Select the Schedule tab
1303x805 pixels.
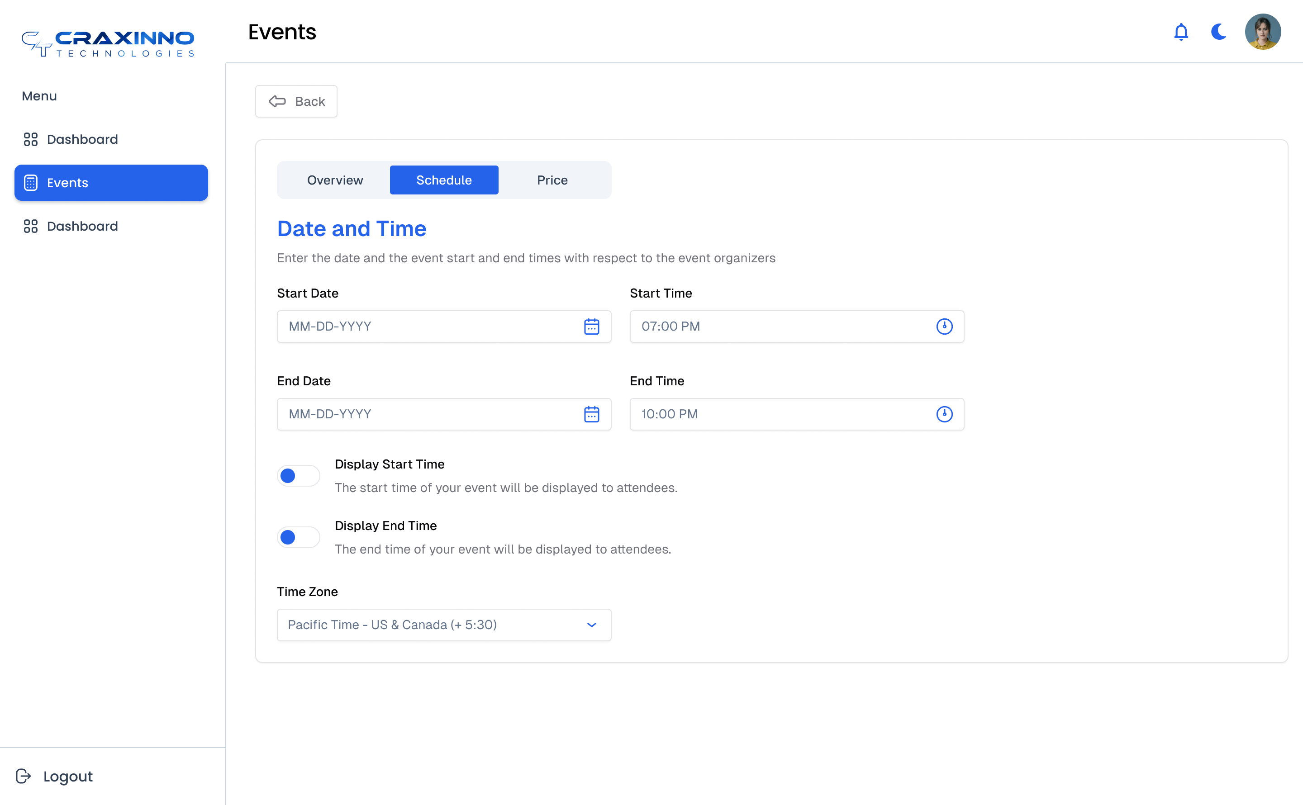pos(444,180)
